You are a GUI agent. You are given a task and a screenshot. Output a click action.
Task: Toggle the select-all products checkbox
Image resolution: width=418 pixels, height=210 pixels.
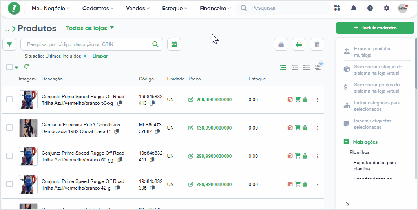coord(9,67)
